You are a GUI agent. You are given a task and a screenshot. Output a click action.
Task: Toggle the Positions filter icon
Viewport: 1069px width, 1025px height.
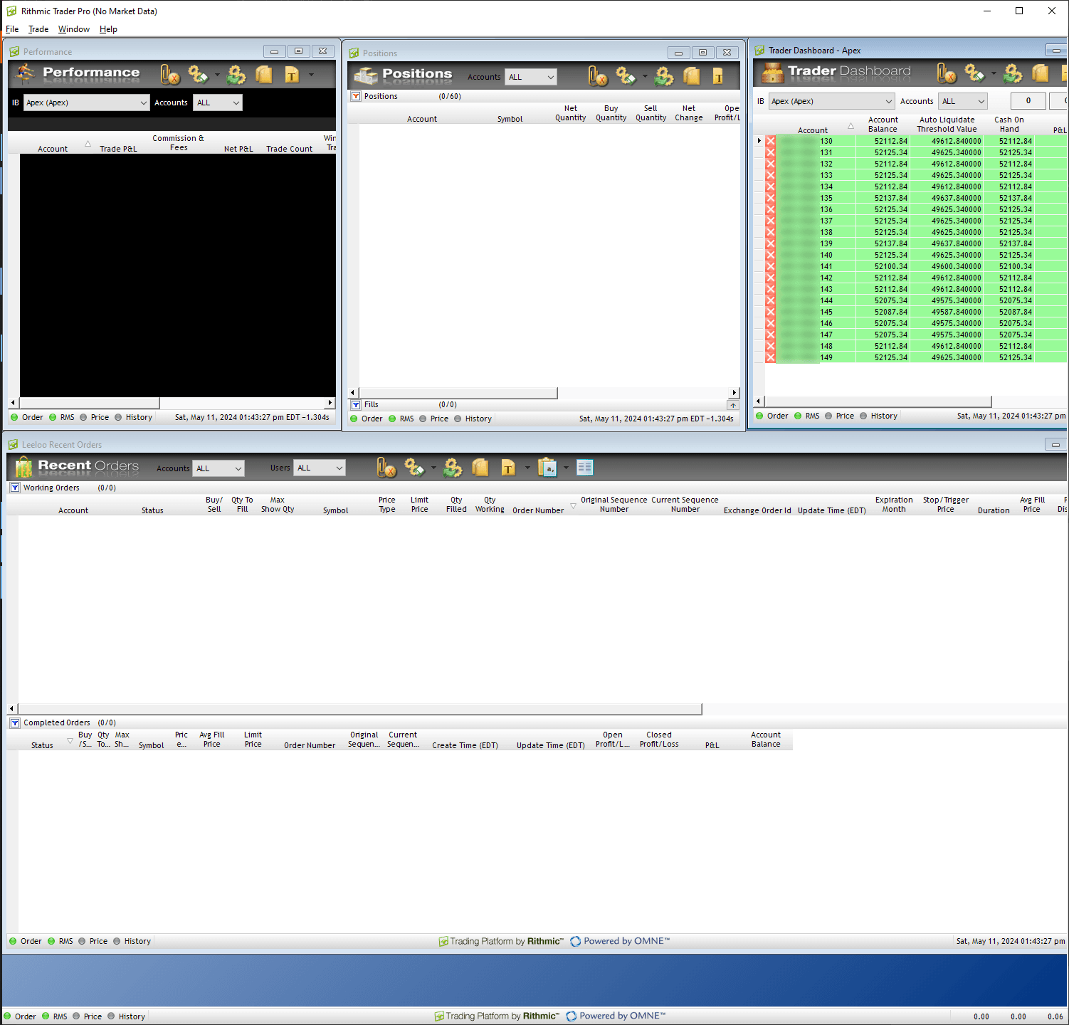[356, 96]
